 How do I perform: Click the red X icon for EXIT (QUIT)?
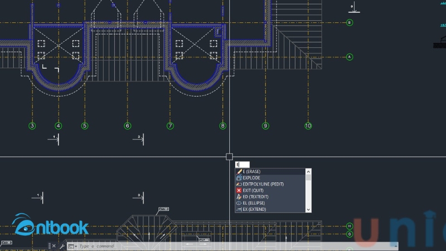239,190
